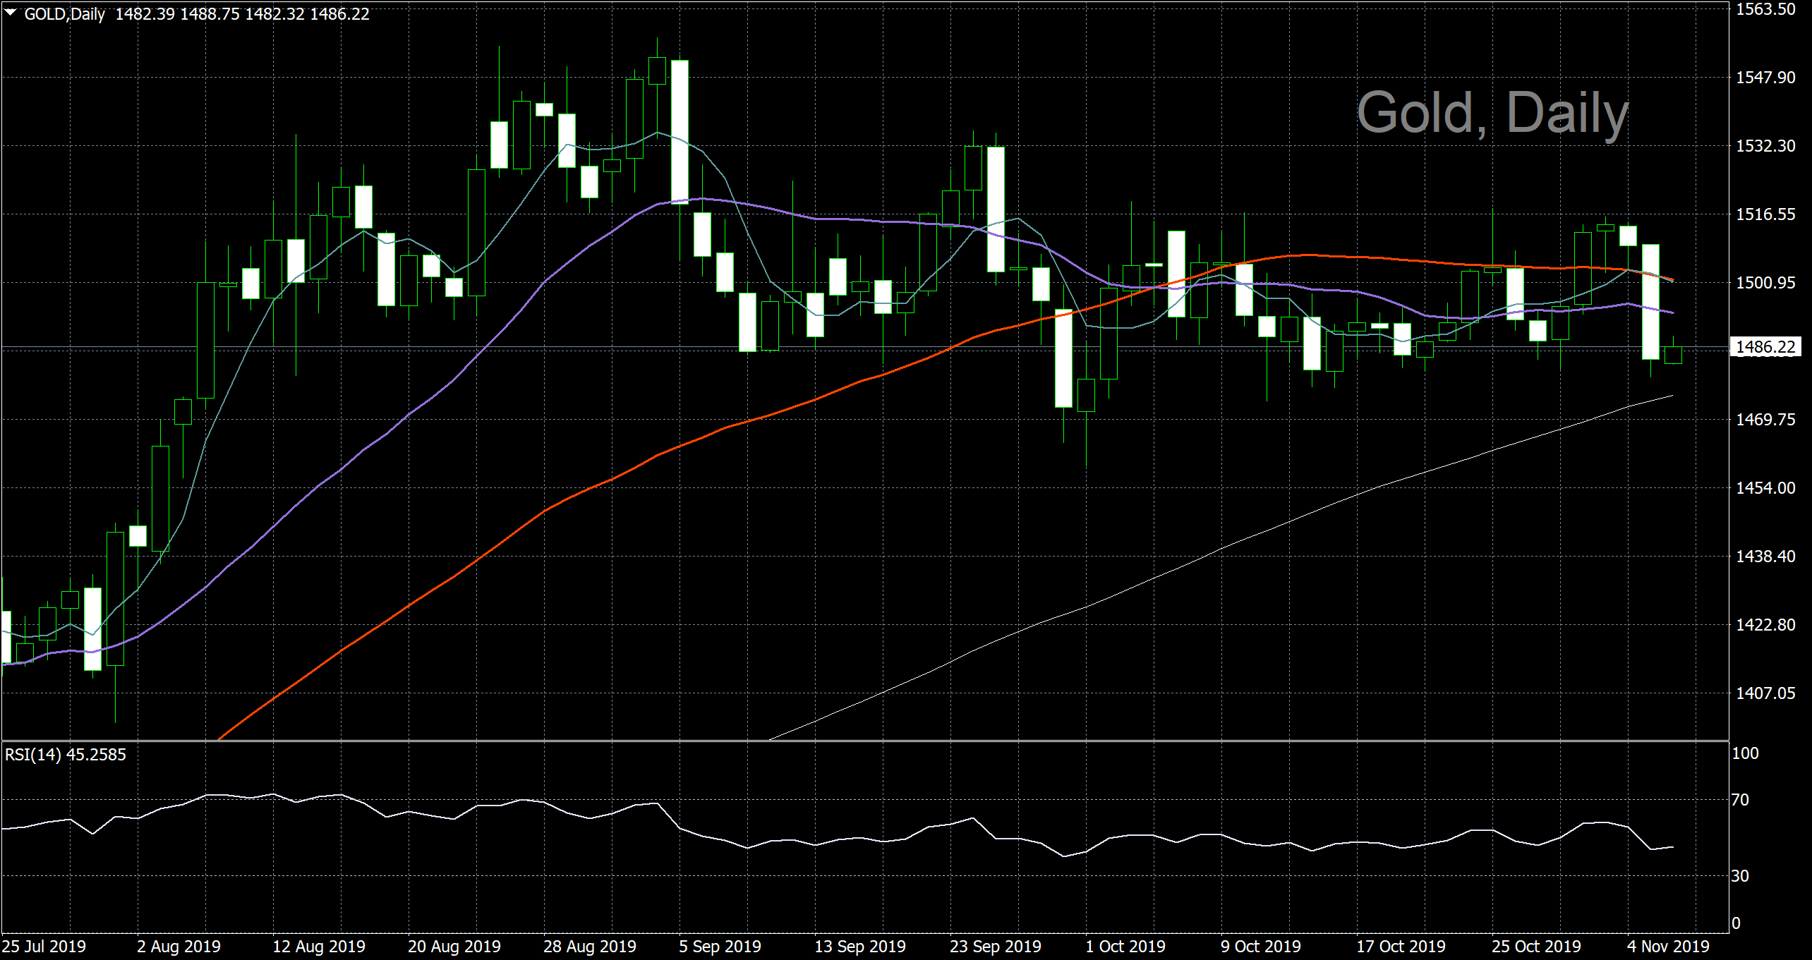Select the 25 Jul 2019 date label

[44, 947]
